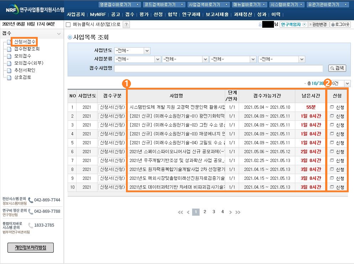The width and height of the screenshot is (354, 264).
Task: Click the NRF logo at top left
Action: [34, 10]
